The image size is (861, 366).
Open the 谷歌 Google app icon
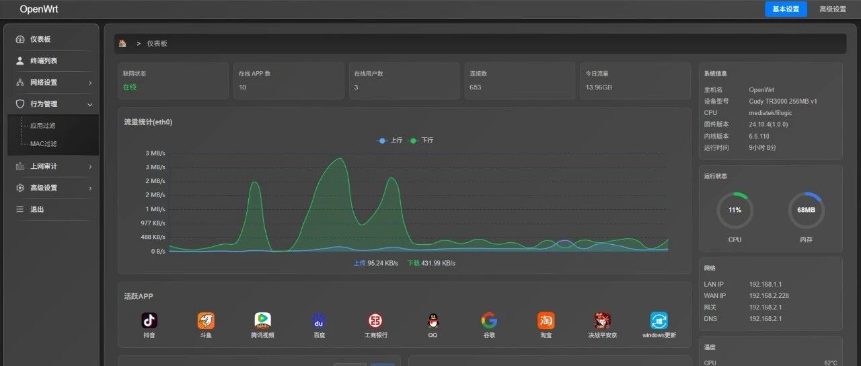click(x=489, y=320)
